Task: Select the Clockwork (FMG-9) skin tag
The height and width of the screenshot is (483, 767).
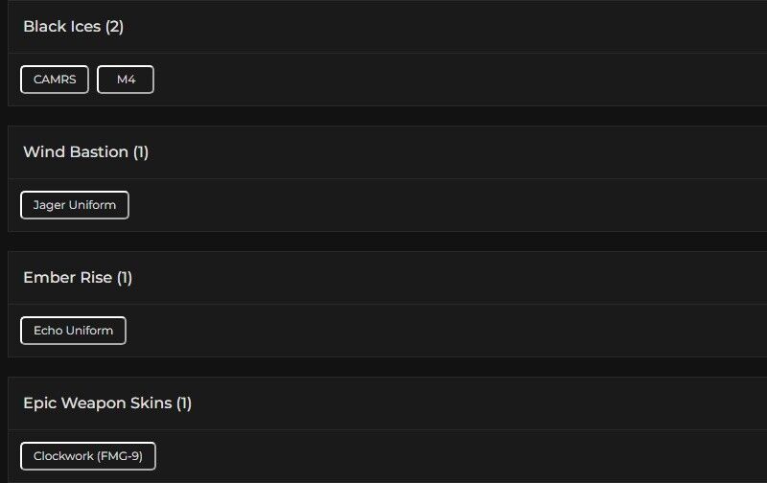Action: (88, 456)
